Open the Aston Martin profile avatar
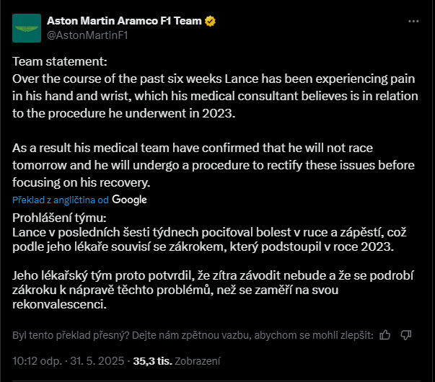The height and width of the screenshot is (382, 435). (27, 28)
